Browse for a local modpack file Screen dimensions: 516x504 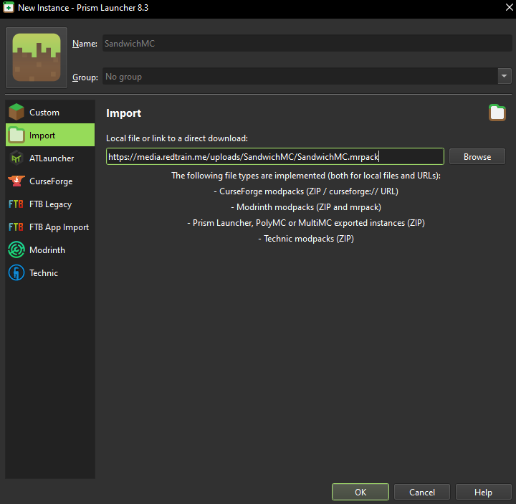click(x=477, y=157)
